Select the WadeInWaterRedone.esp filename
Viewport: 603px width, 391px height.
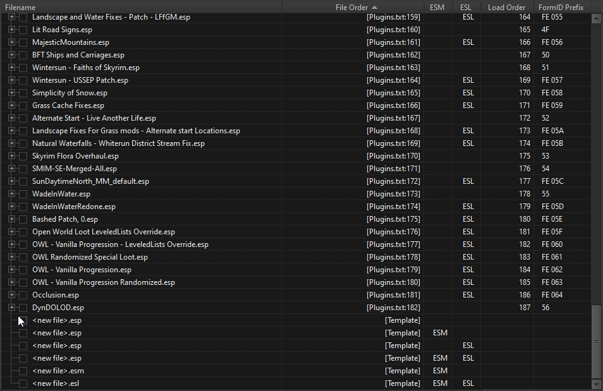74,207
